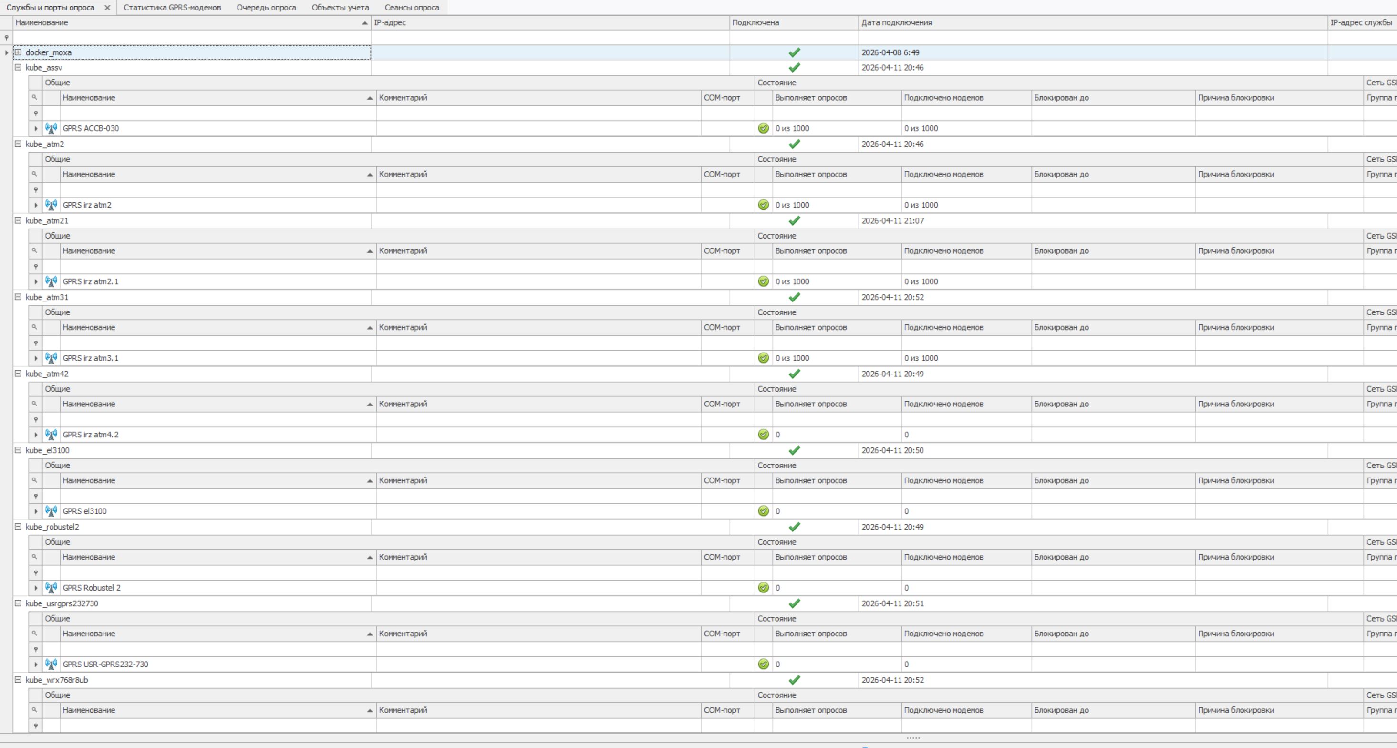This screenshot has width=1397, height=748.
Task: Close the Службы и порты опроса tab
Action: [x=107, y=8]
